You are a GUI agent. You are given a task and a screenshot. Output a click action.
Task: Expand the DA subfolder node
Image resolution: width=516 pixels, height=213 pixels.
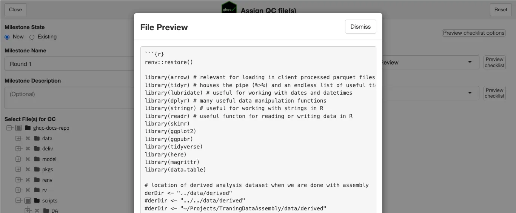point(27,210)
